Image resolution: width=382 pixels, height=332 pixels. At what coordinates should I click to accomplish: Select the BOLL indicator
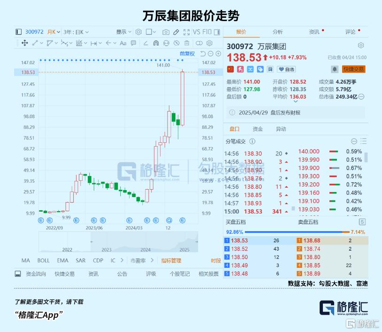[43, 260]
